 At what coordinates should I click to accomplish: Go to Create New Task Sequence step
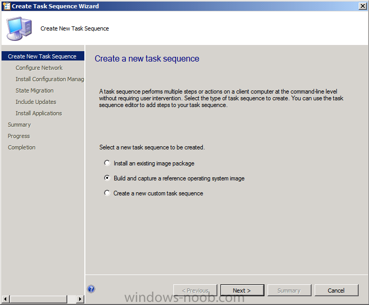(x=43, y=56)
